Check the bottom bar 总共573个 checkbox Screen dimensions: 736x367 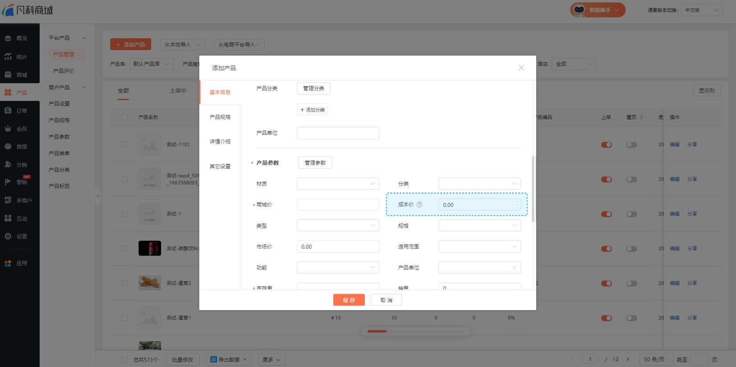(x=125, y=359)
